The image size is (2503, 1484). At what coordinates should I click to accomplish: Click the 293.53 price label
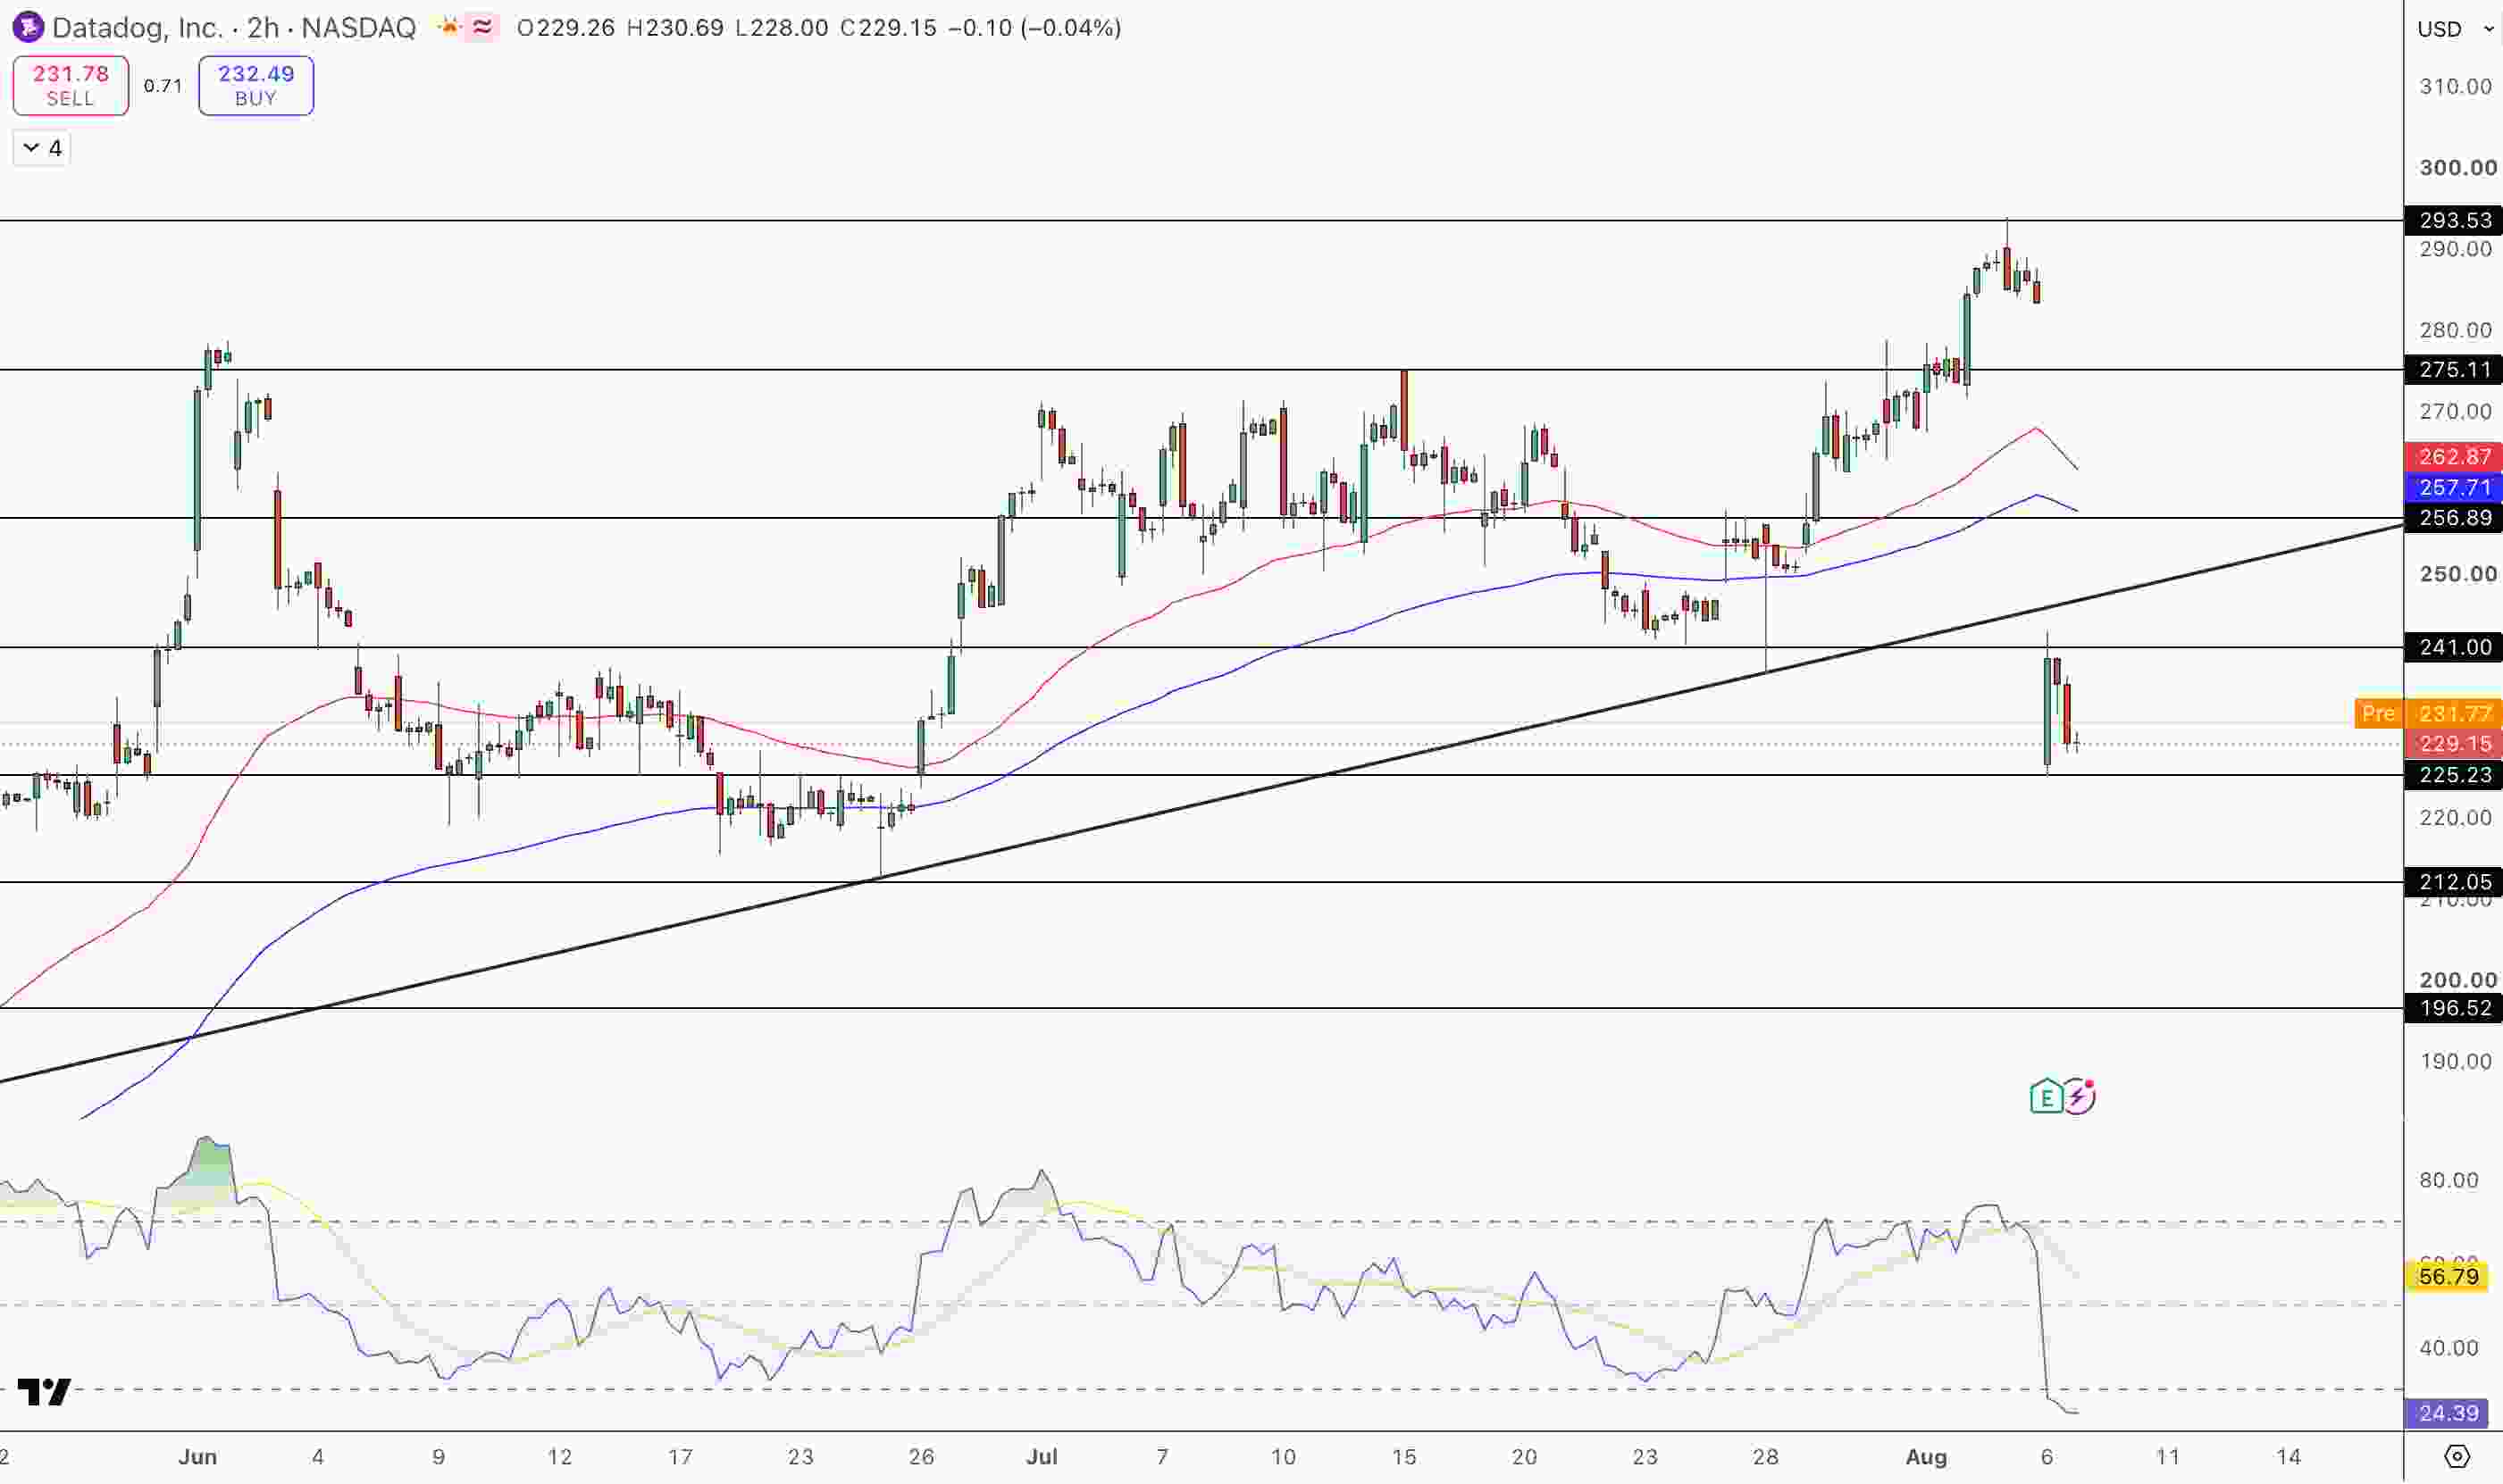pos(2453,220)
